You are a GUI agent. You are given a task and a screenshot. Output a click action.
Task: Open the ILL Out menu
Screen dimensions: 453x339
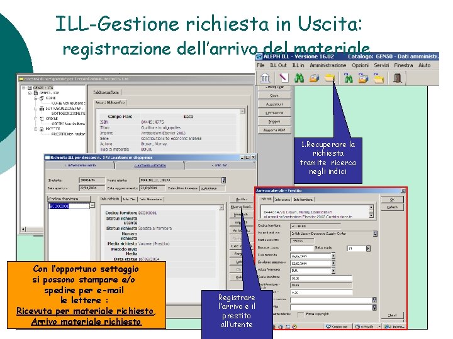point(278,65)
